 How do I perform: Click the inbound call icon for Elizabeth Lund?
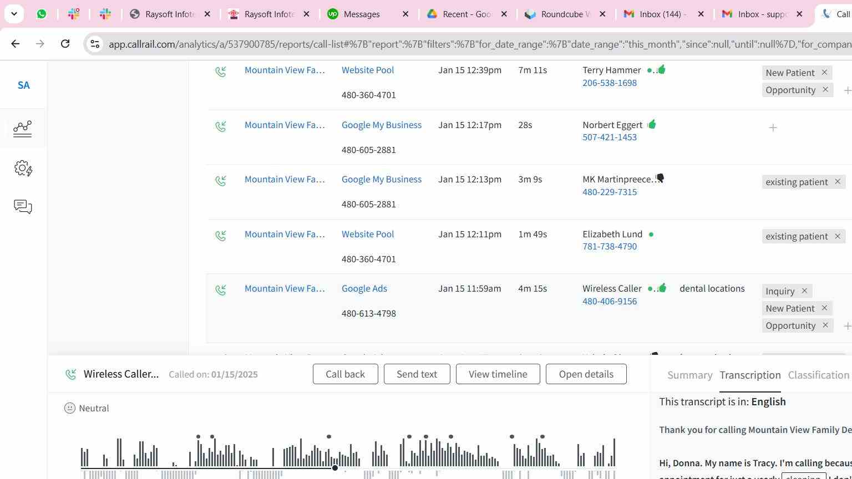pos(221,236)
